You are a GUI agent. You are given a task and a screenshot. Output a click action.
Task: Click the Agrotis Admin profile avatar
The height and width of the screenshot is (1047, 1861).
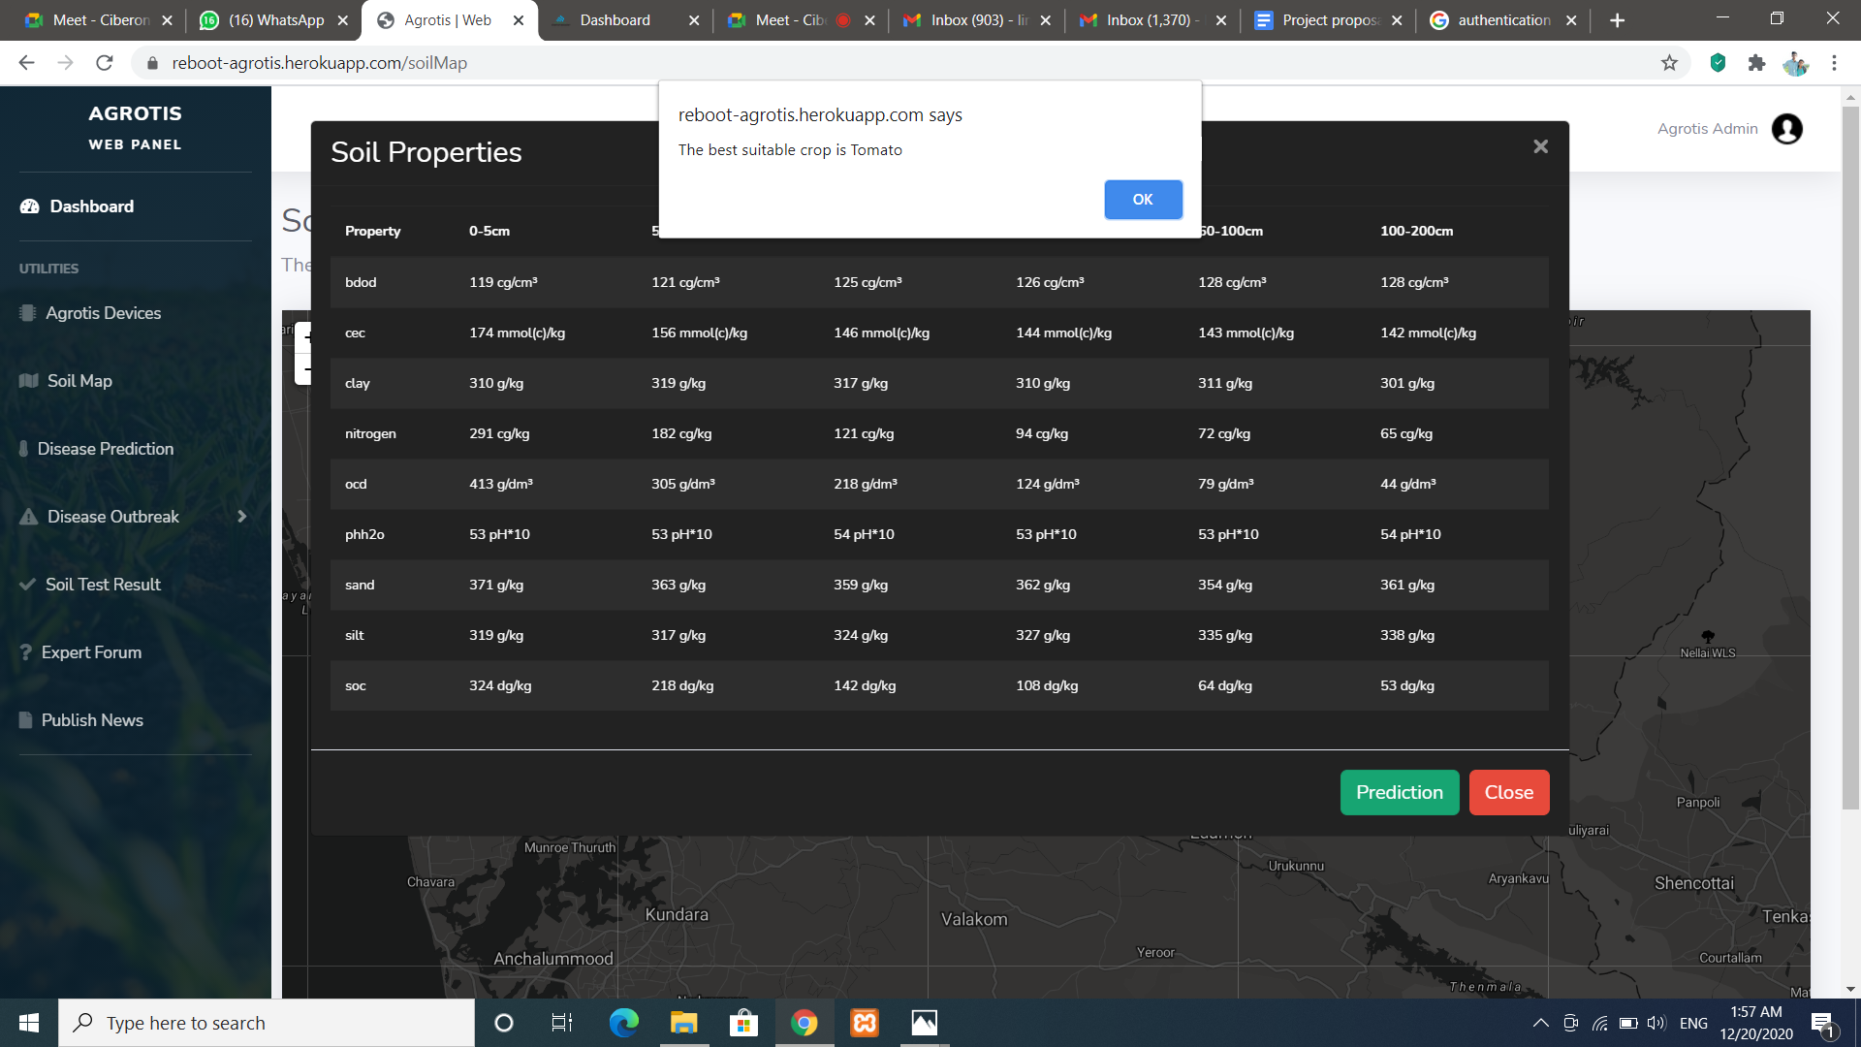1786,129
